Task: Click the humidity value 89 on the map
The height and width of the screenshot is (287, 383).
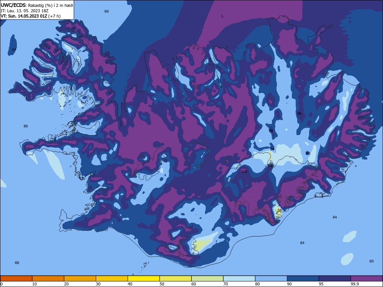Action: (106, 11)
